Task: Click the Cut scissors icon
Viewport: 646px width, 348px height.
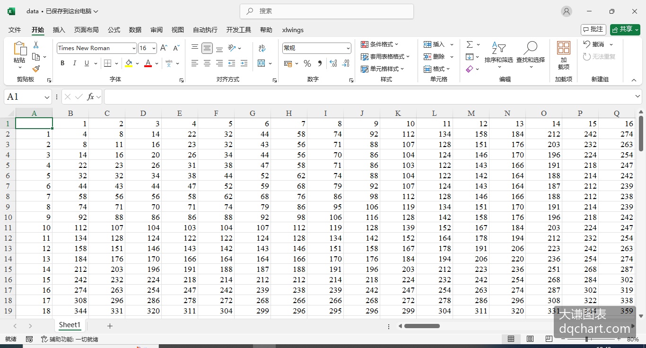Action: [36, 44]
